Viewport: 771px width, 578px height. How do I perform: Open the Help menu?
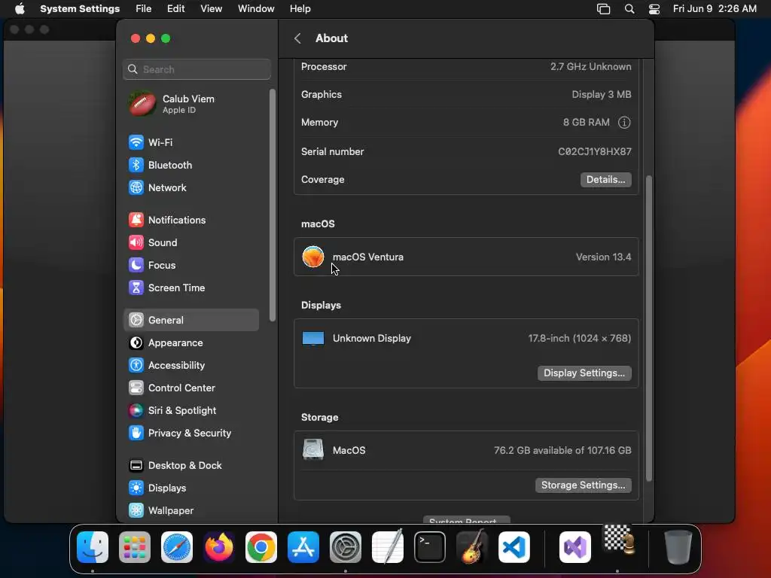tap(300, 9)
